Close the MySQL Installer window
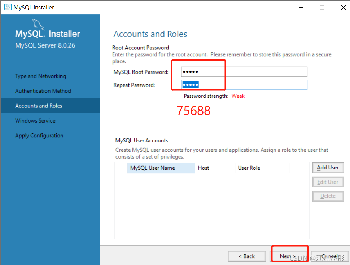Image resolution: width=350 pixels, height=265 pixels. (343, 7)
